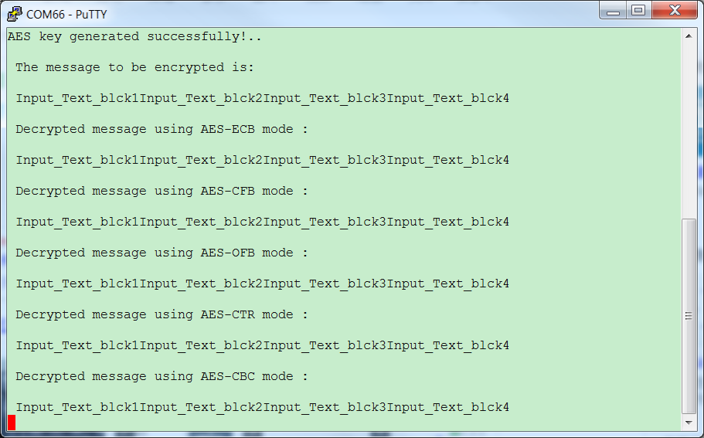Click the AES-CFB mode heading line
704x438 pixels.
tap(162, 191)
